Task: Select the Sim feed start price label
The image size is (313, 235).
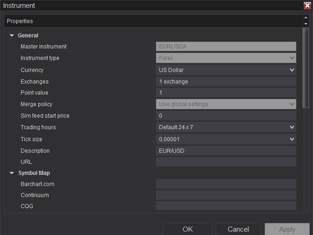Action: [45, 116]
